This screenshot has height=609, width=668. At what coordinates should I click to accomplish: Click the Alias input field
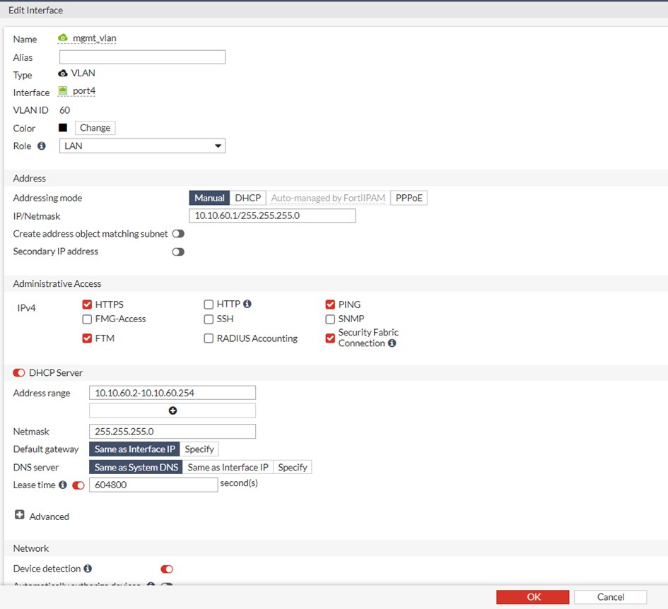(141, 57)
